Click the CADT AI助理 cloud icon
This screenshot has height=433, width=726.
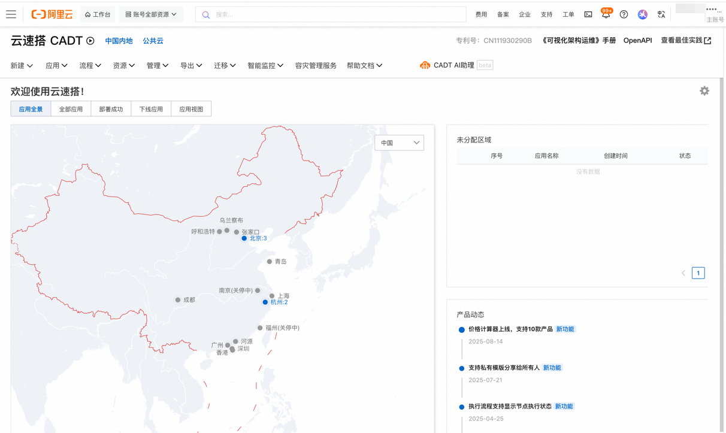point(425,65)
